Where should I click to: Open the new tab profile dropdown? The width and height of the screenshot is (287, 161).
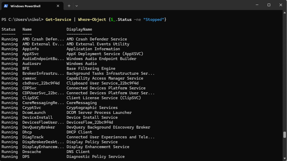point(77,6)
